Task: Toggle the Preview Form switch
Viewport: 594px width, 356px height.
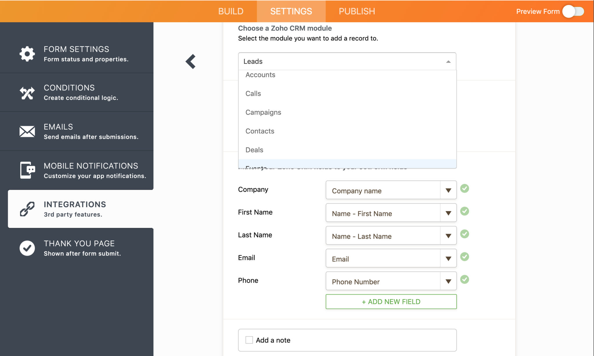Action: (x=573, y=11)
